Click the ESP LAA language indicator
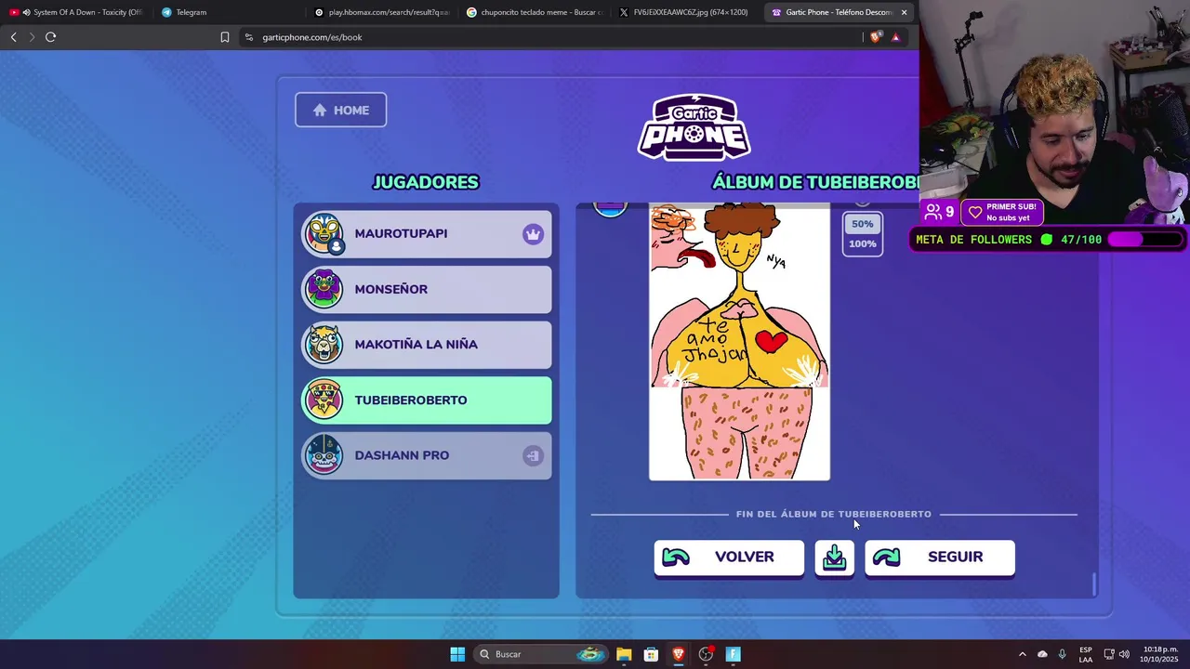Image resolution: width=1190 pixels, height=669 pixels. click(x=1085, y=654)
